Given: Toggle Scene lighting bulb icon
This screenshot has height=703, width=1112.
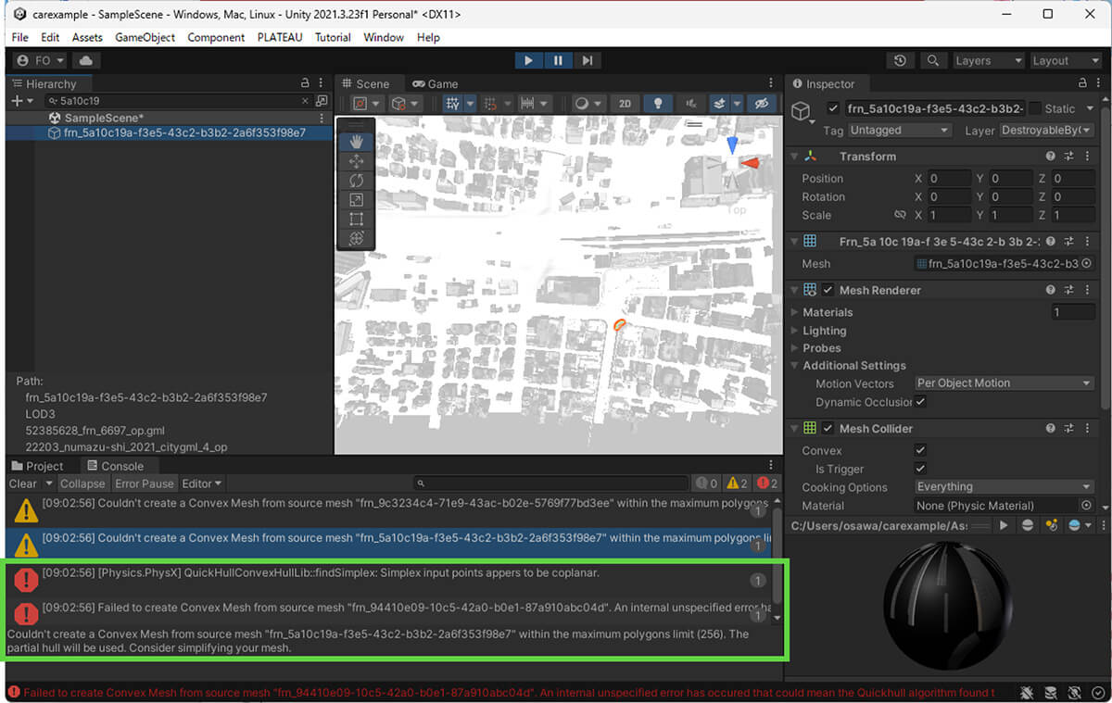Looking at the screenshot, I should pyautogui.click(x=658, y=104).
